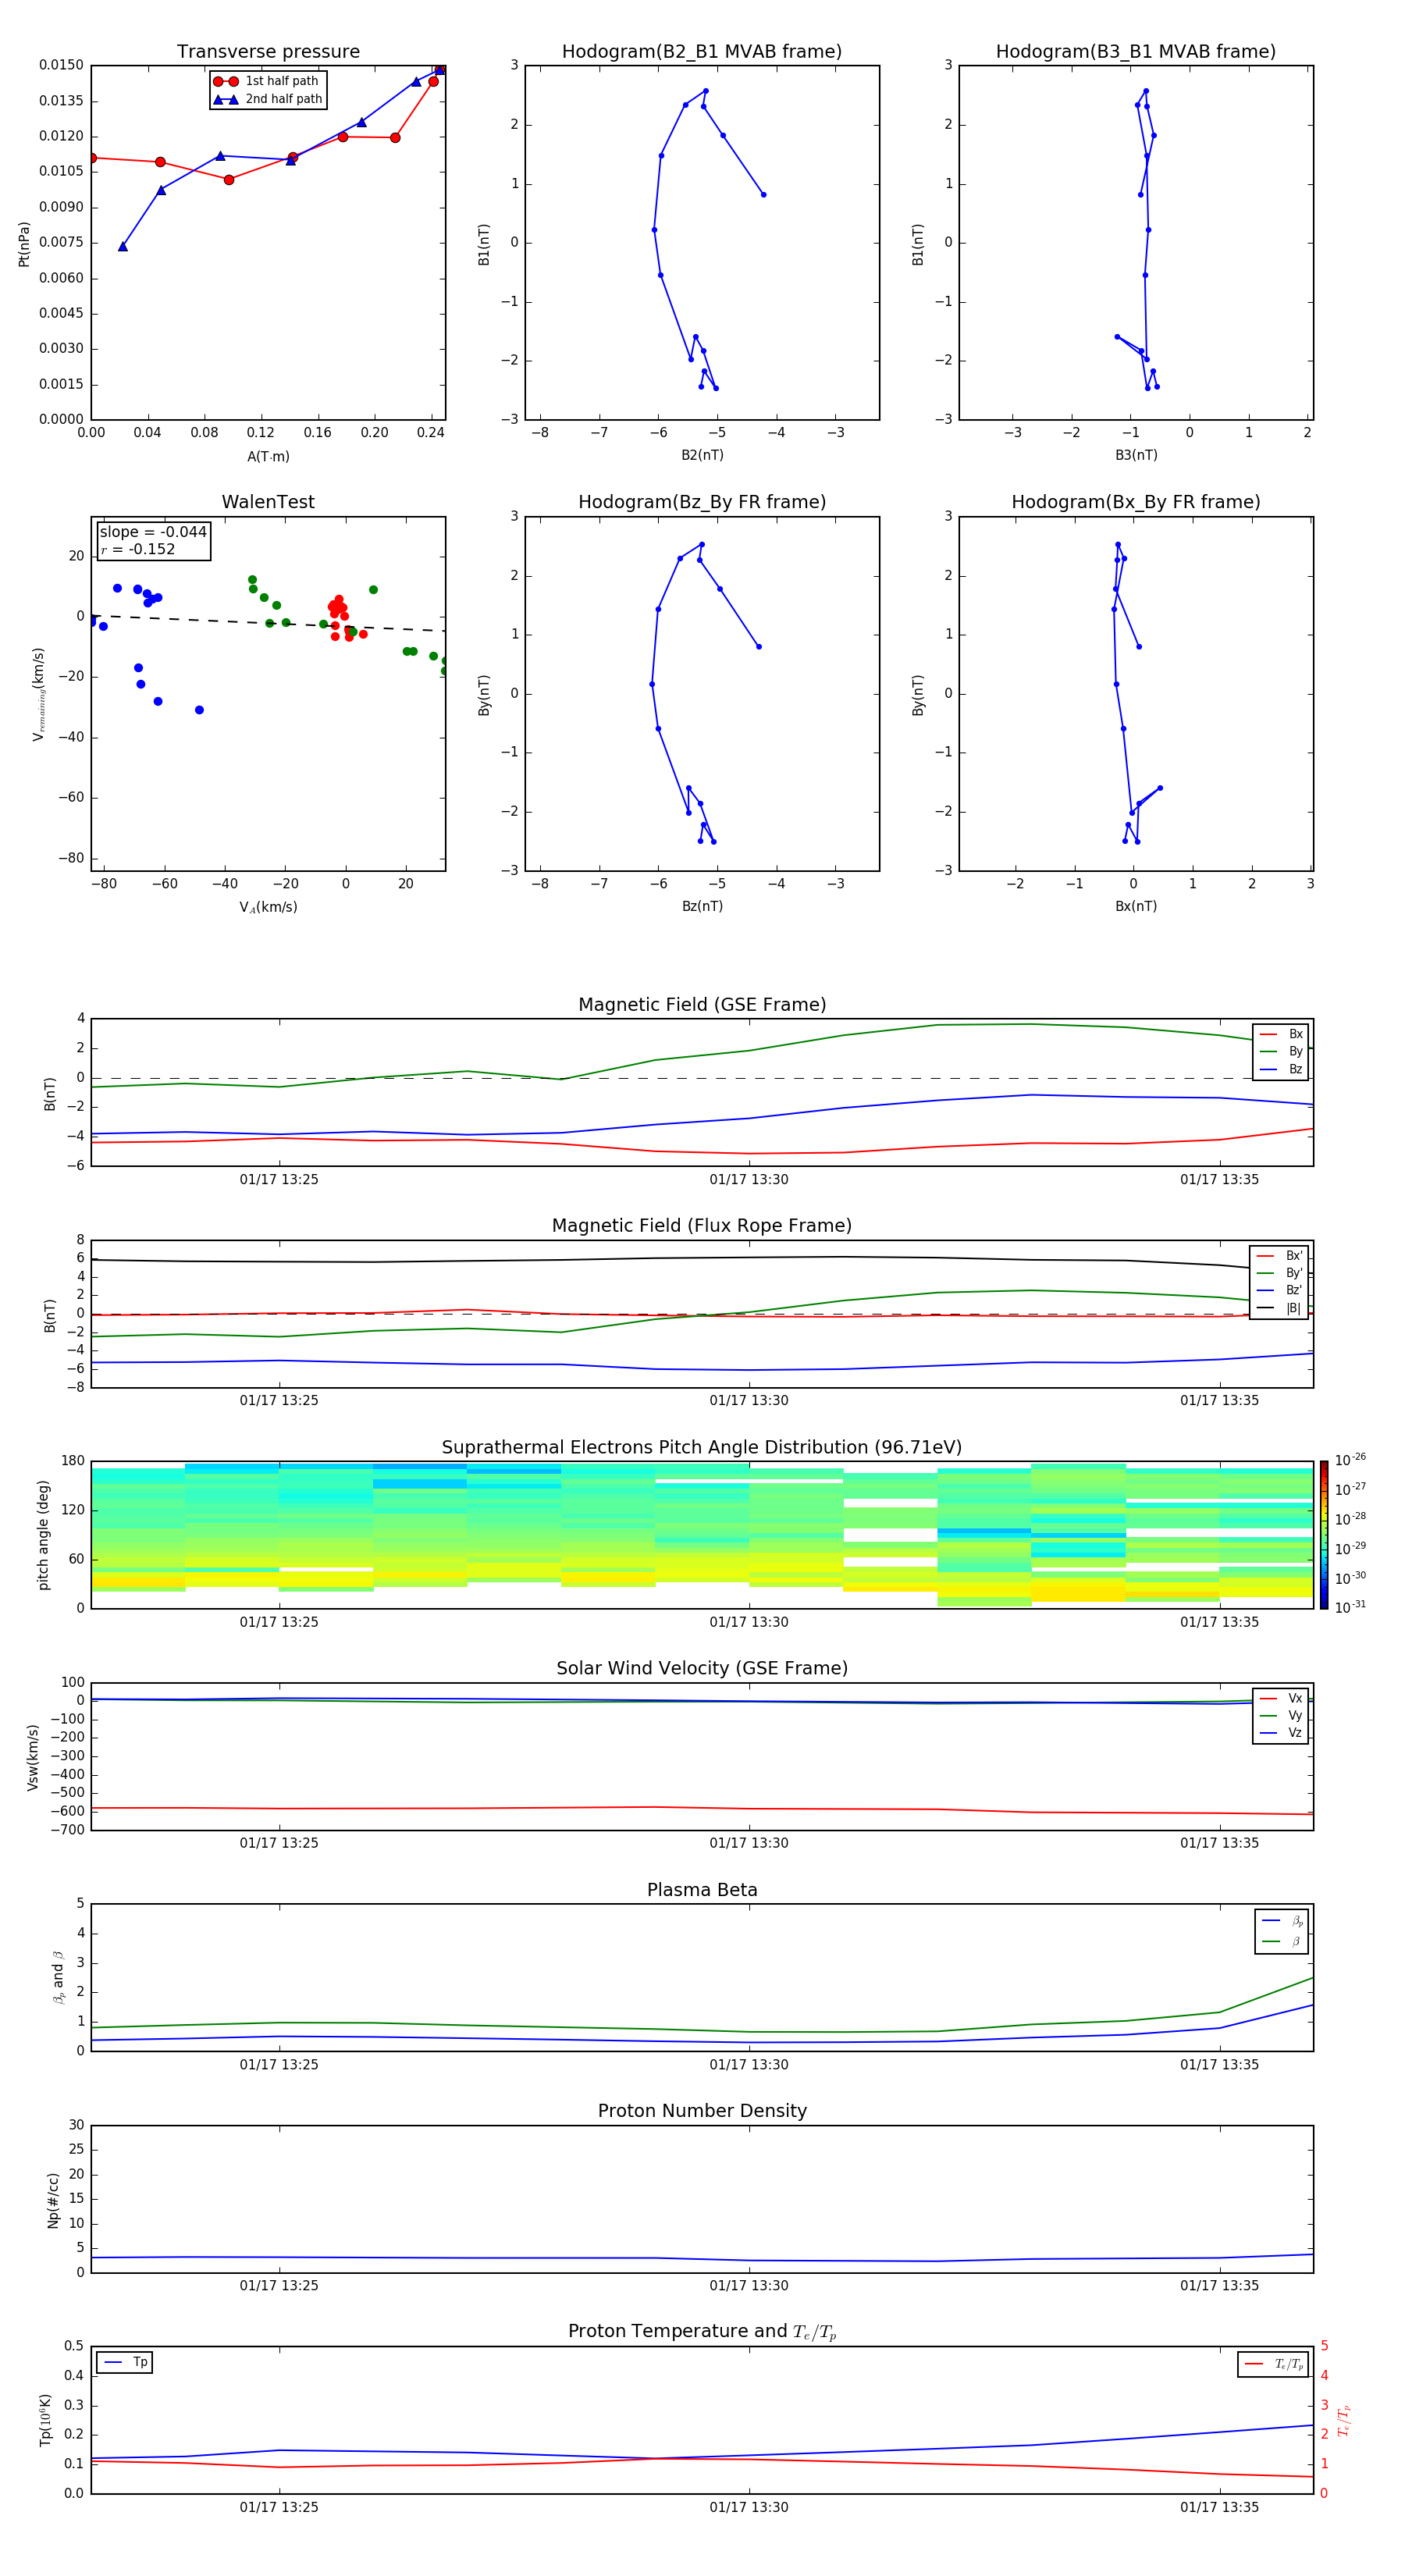Screen dimensions: 1405x2576
Task: Click the 'Plasma Beta' plot title
Action: pos(702,1890)
